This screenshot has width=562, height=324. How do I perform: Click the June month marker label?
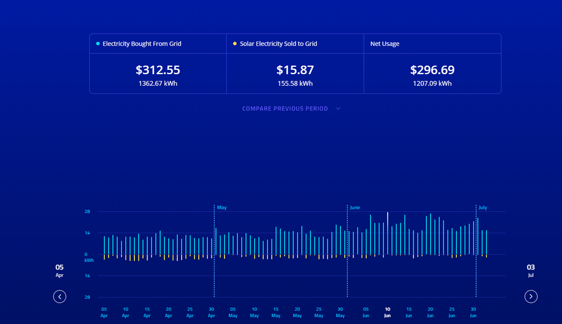point(355,208)
